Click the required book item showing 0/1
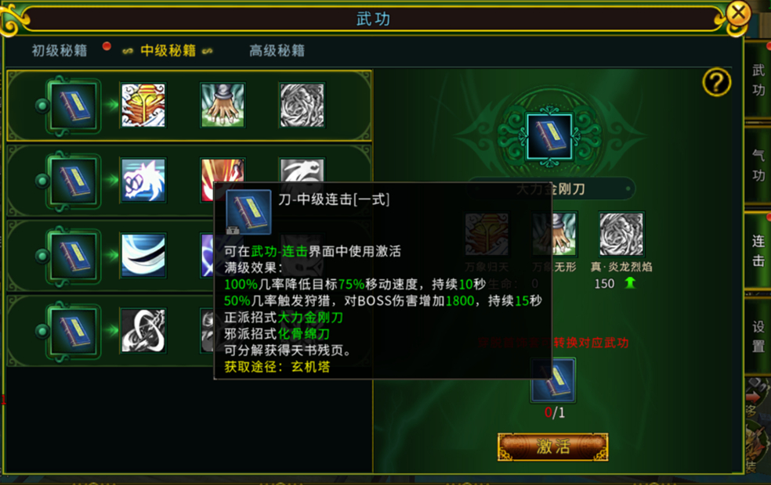 [554, 381]
